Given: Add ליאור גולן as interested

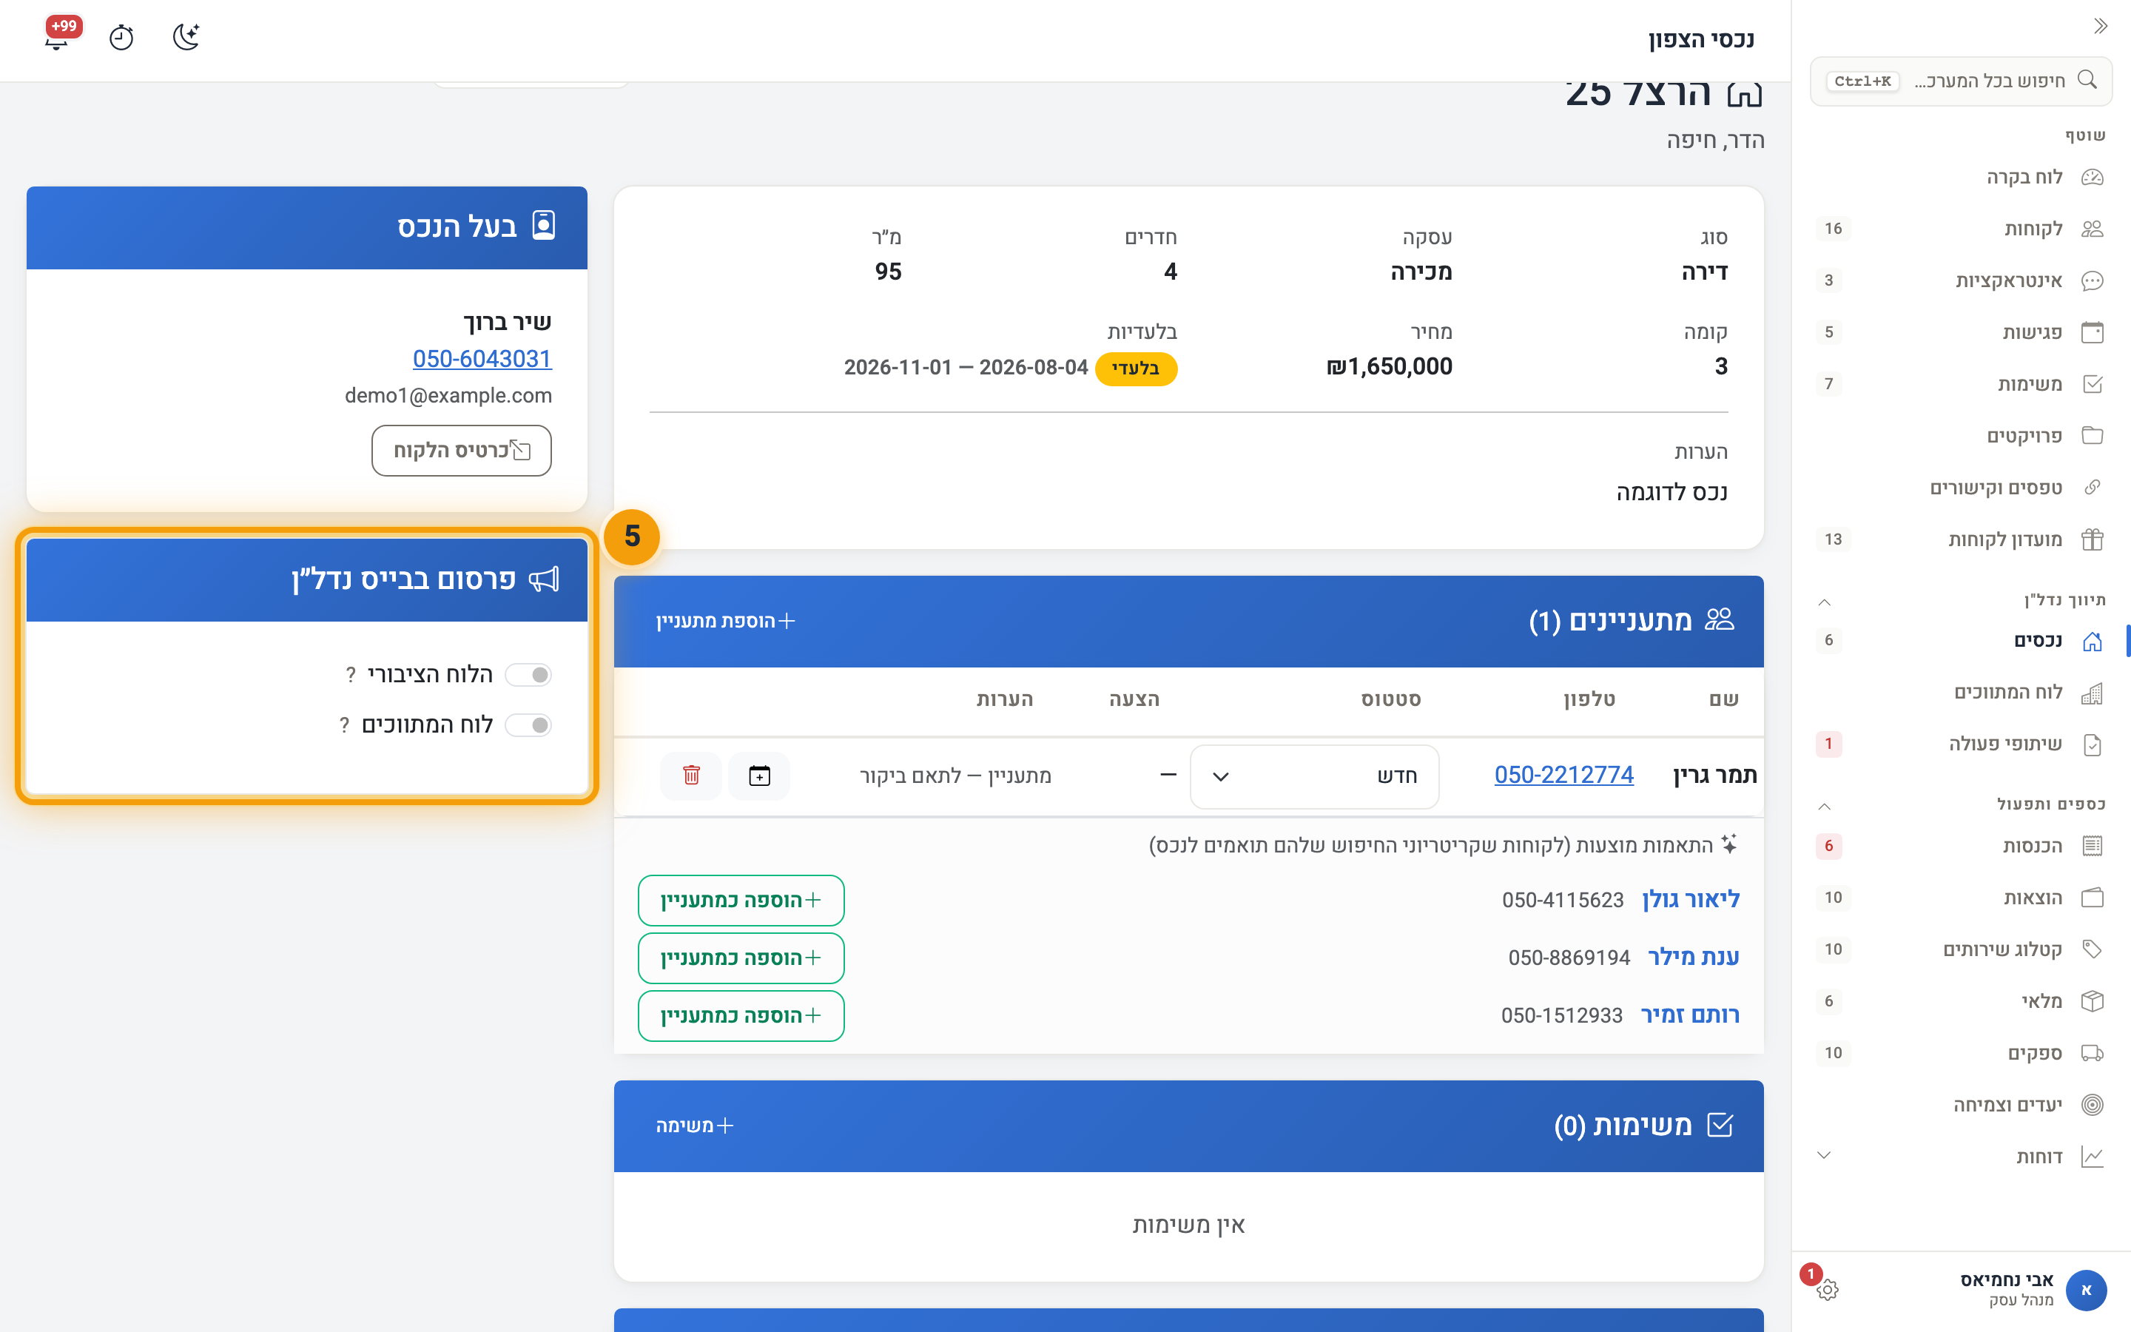Looking at the screenshot, I should 741,901.
